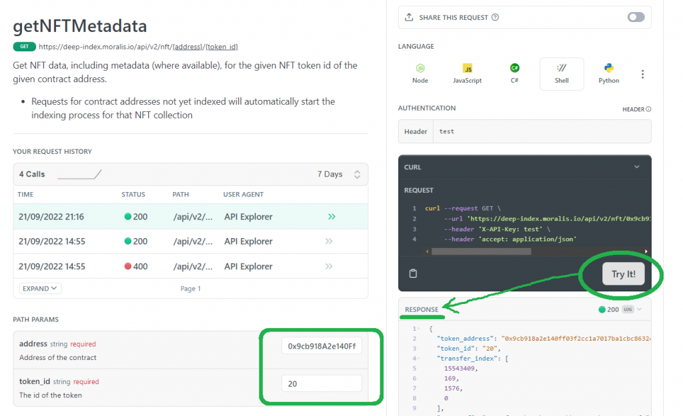Select the Python language icon
The height and width of the screenshot is (416, 683).
coord(608,68)
